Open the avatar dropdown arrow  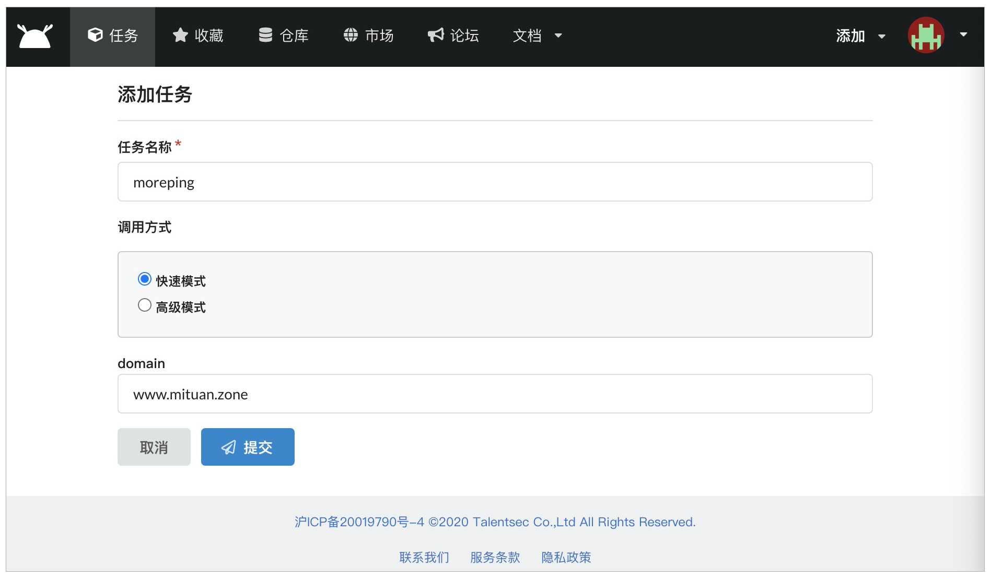[963, 36]
